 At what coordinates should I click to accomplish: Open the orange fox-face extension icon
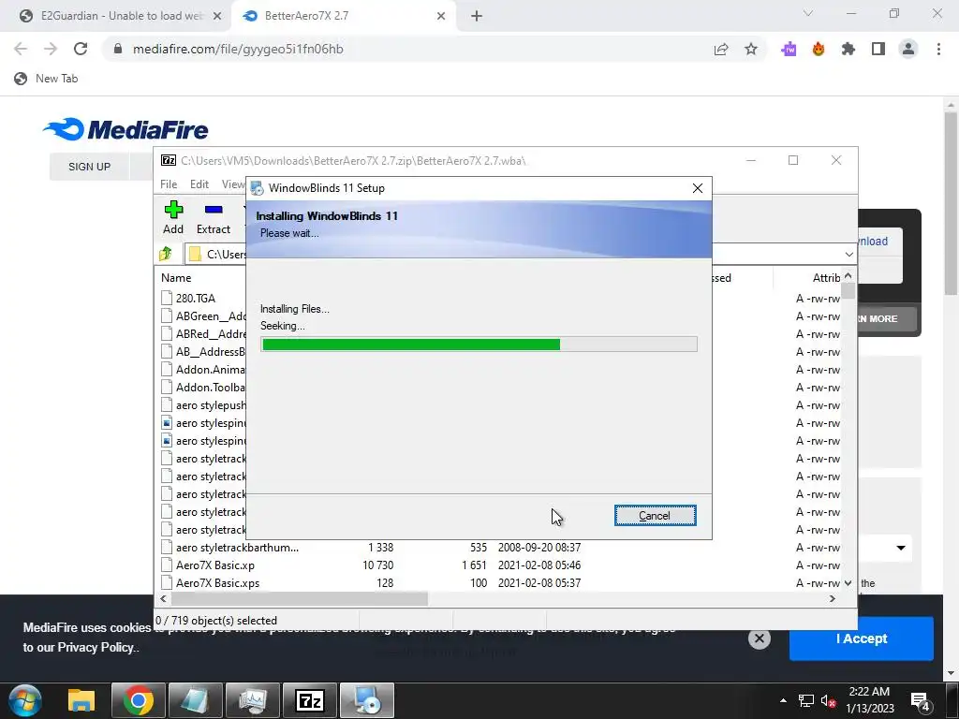tap(819, 49)
